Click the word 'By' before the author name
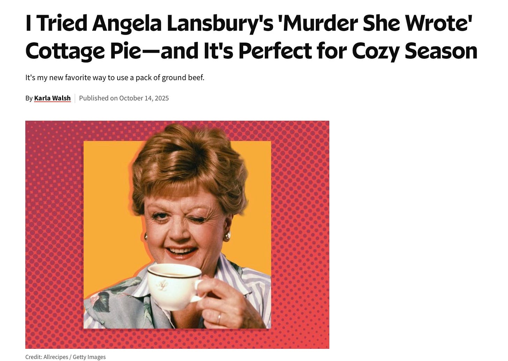The image size is (508, 361). (29, 98)
